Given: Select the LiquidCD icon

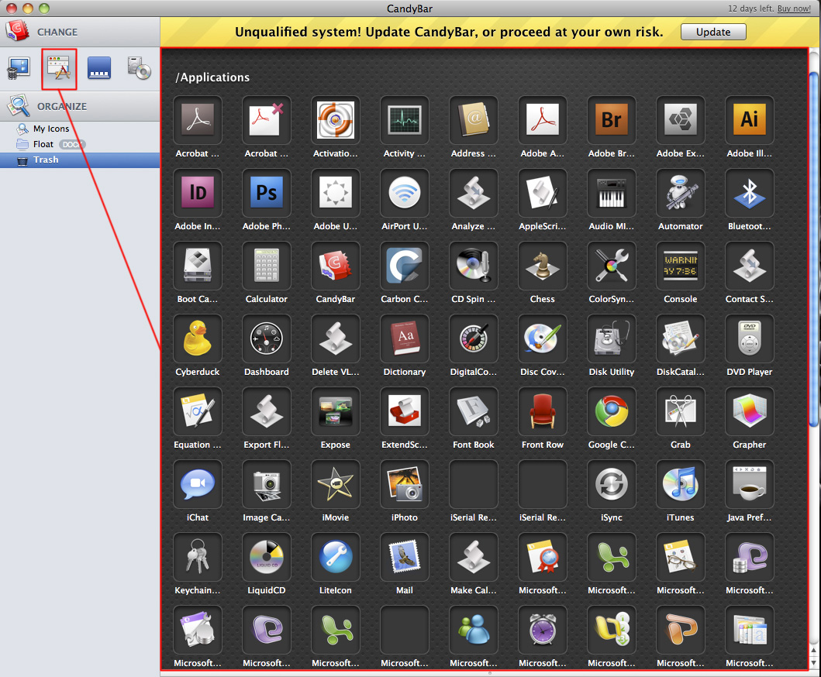Looking at the screenshot, I should tap(267, 556).
